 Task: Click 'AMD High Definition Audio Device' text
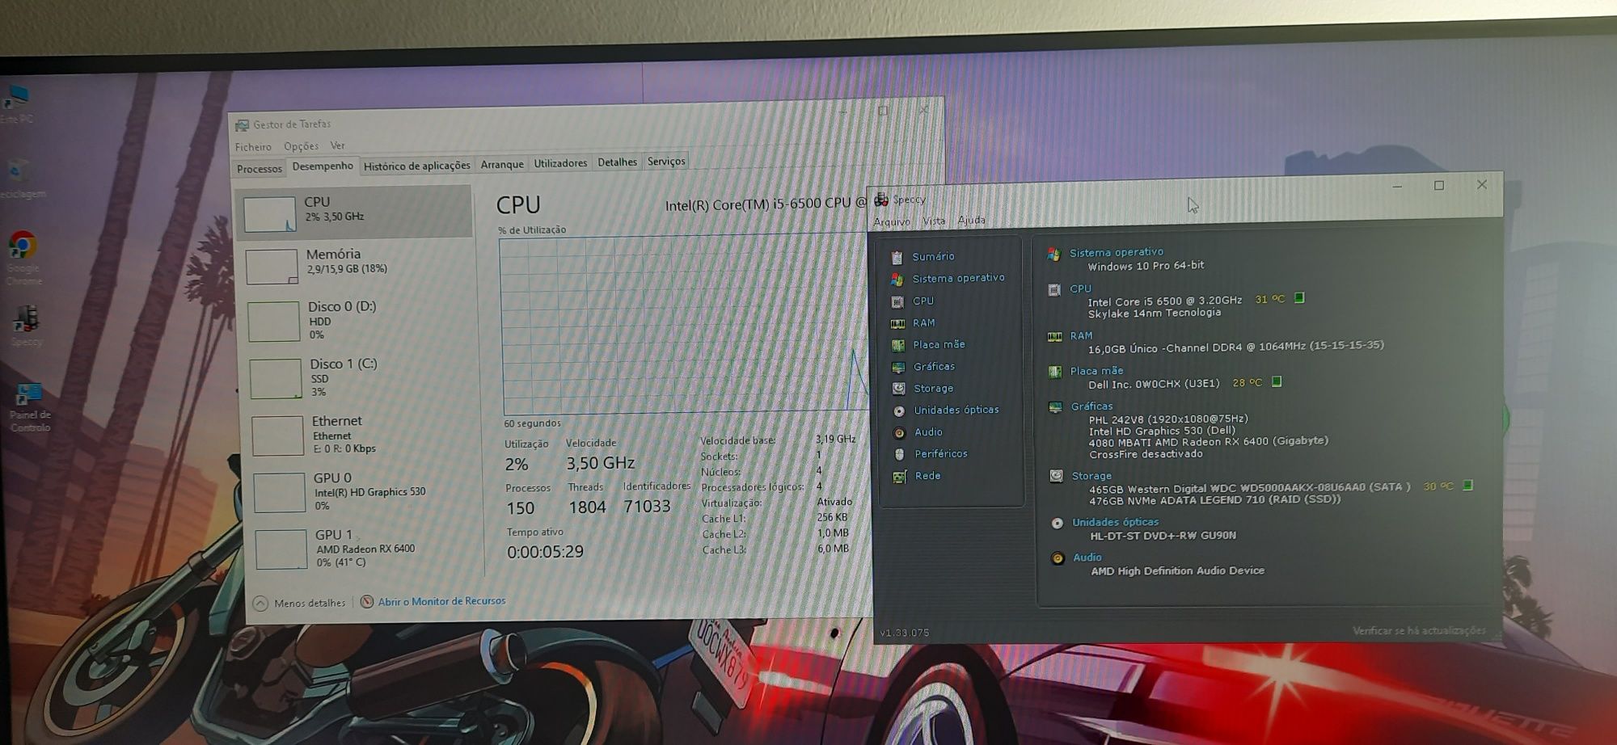1178,570
